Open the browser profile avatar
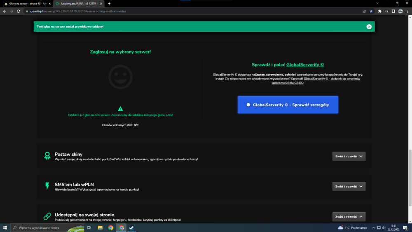The width and height of the screenshot is (412, 232). [x=400, y=11]
